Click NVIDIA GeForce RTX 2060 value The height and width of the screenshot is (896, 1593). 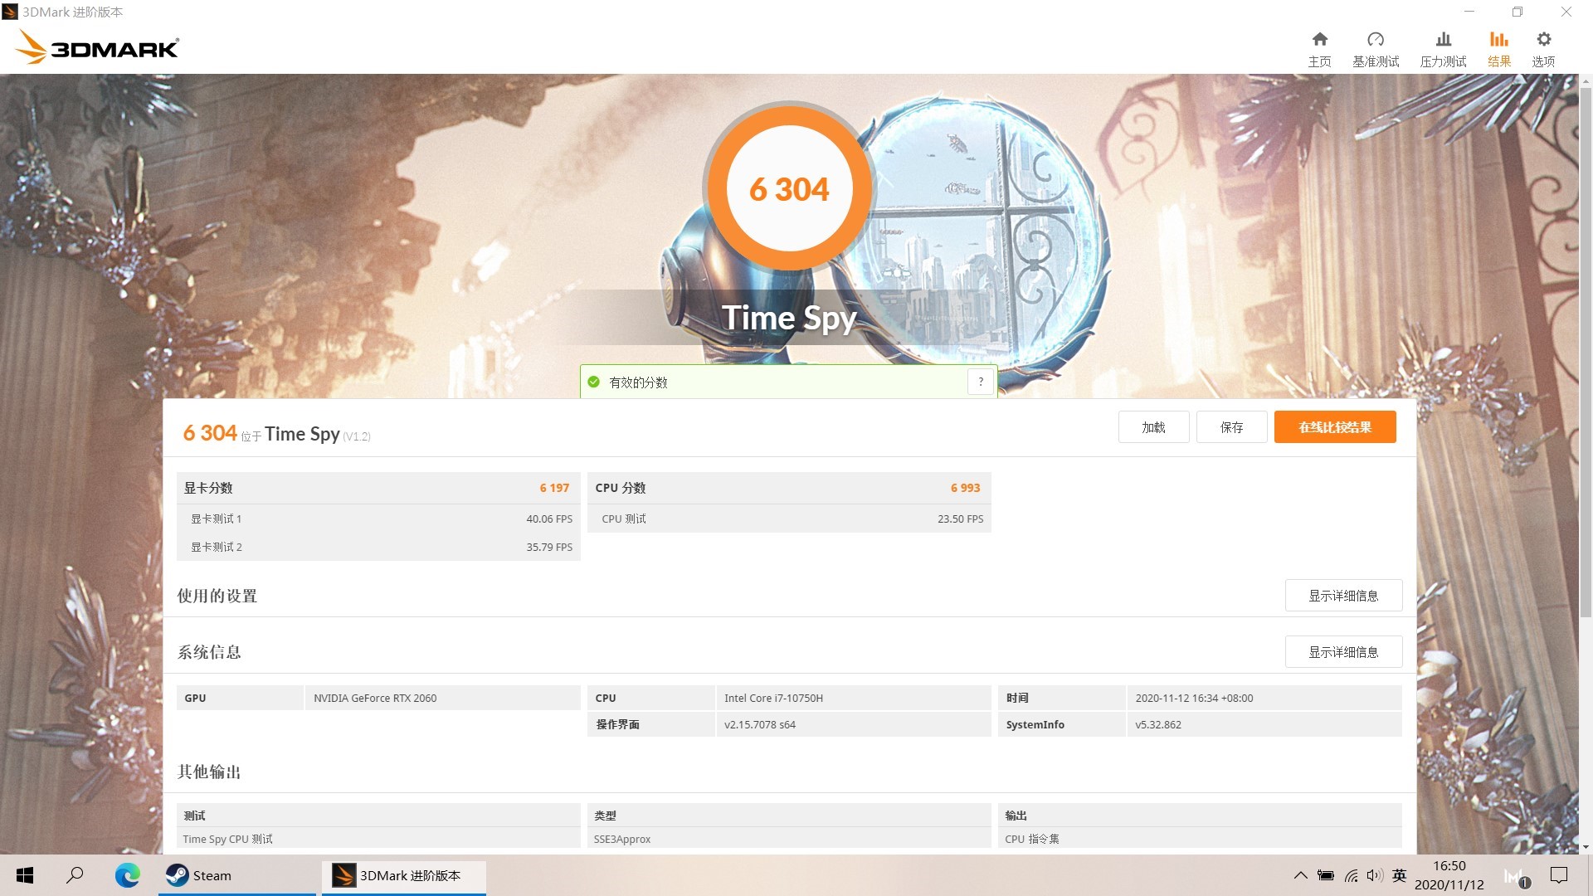pyautogui.click(x=375, y=699)
